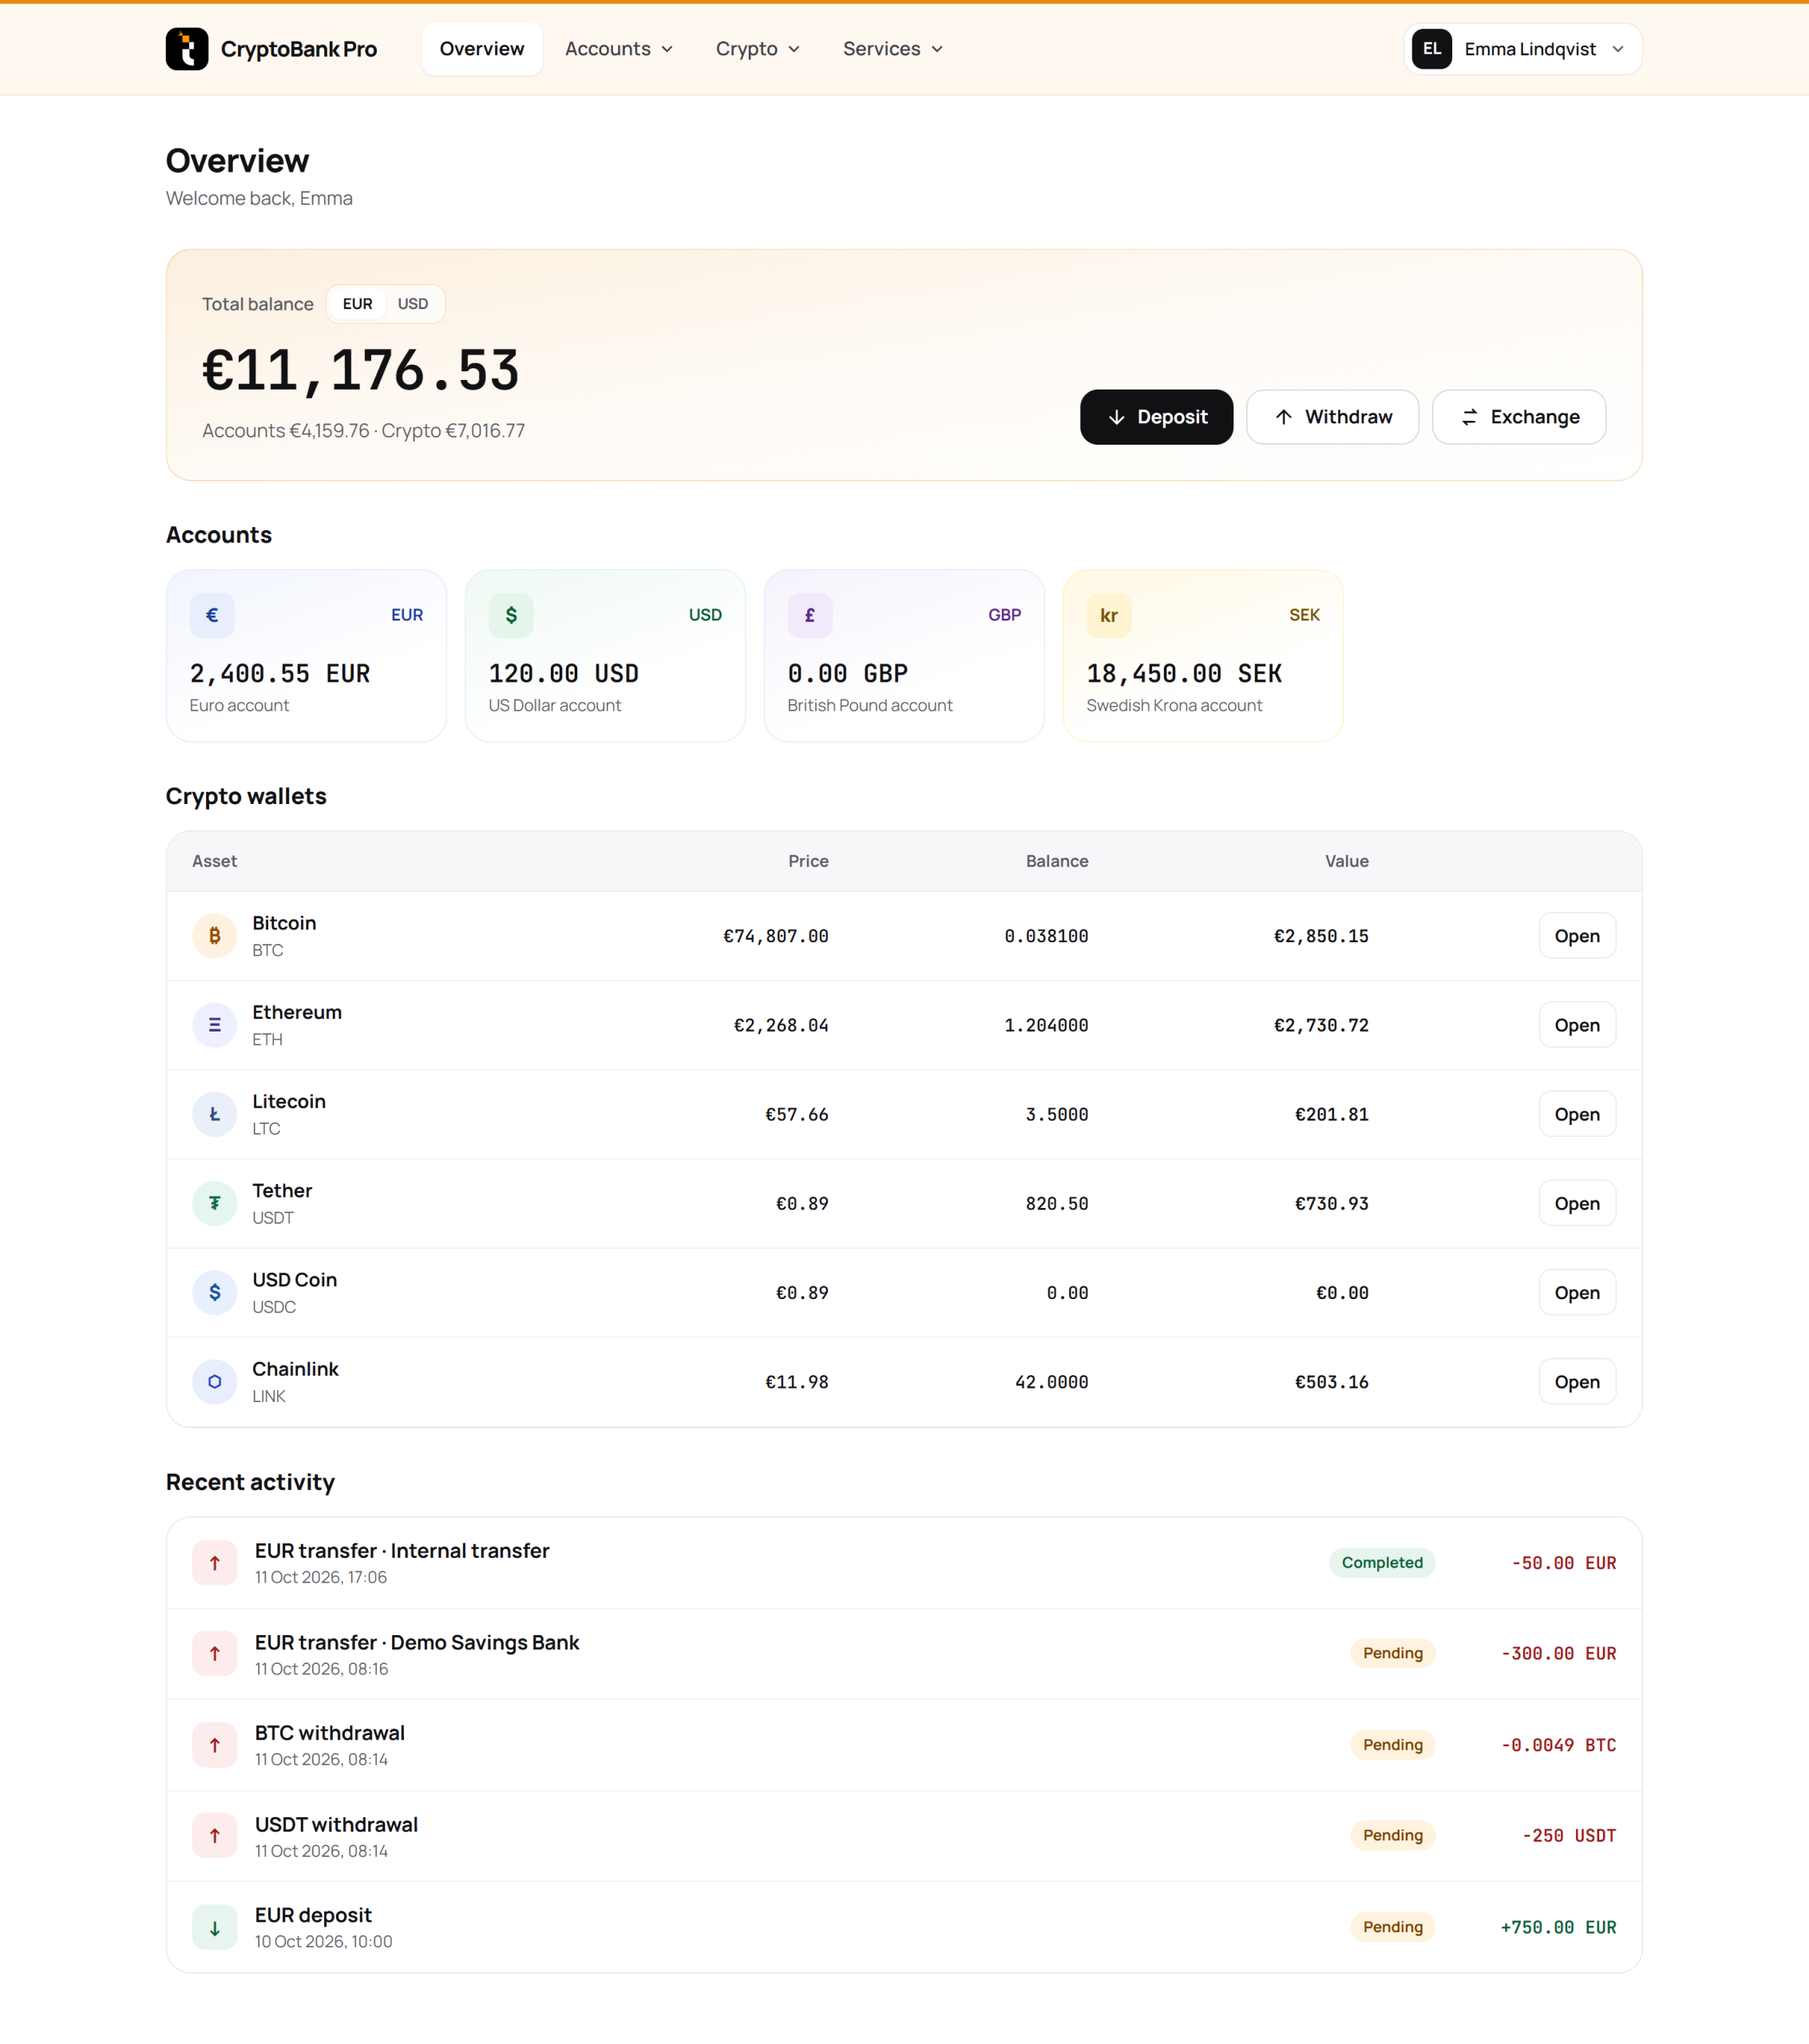Expand the Crypto menu
Image resolution: width=1809 pixels, height=2044 pixels.
758,49
